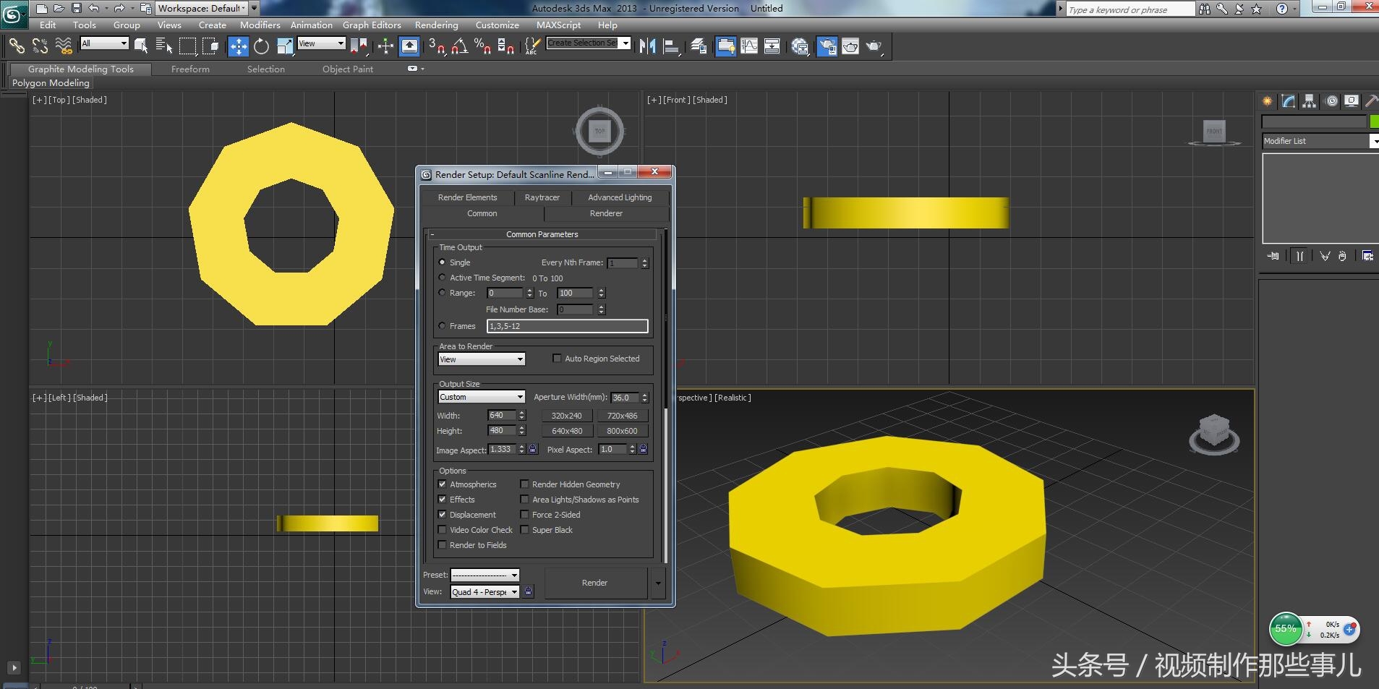Image resolution: width=1379 pixels, height=689 pixels.
Task: Click the Select and Link tool
Action: point(16,47)
